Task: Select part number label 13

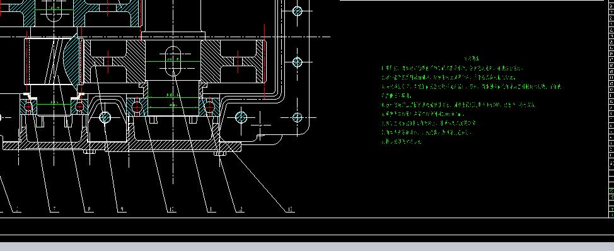Action: click(x=290, y=209)
